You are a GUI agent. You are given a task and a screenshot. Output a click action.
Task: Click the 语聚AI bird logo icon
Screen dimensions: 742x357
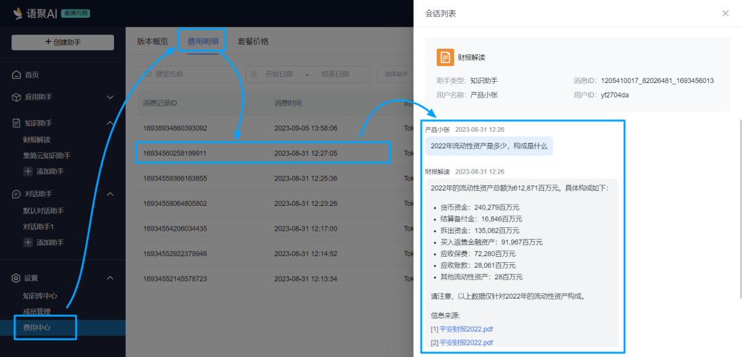click(x=18, y=13)
